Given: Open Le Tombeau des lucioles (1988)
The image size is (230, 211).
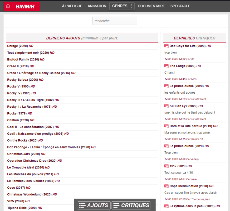Looking at the screenshot, I should [33, 181].
